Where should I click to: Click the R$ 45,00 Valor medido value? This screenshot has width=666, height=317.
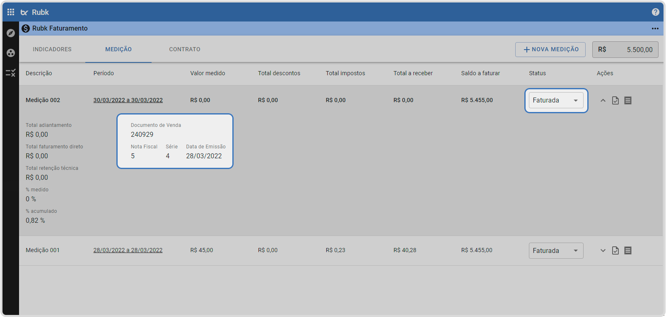click(x=202, y=250)
